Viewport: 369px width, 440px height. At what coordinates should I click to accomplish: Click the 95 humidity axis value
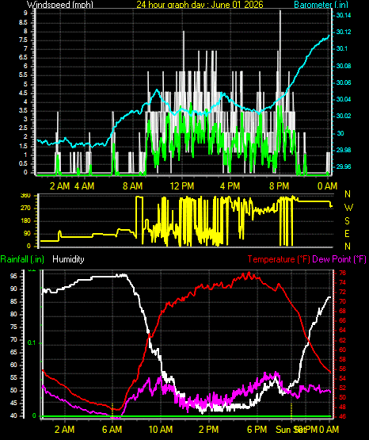[x=13, y=276]
